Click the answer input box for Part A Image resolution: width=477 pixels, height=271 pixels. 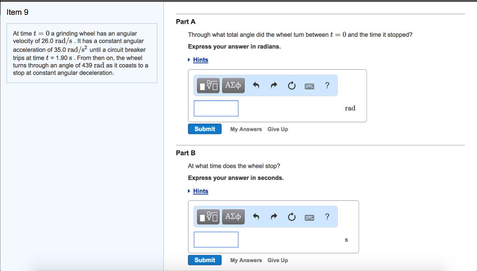click(216, 108)
